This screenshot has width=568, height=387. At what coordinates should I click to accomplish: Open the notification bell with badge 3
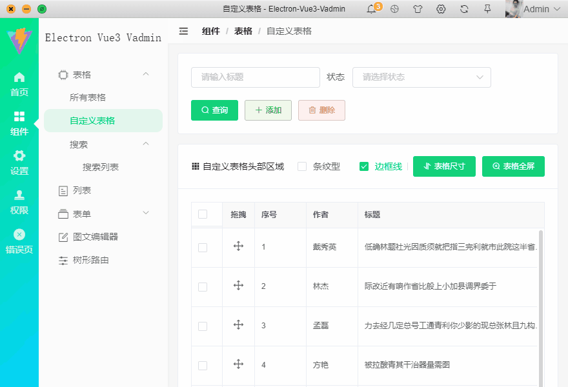coord(371,9)
